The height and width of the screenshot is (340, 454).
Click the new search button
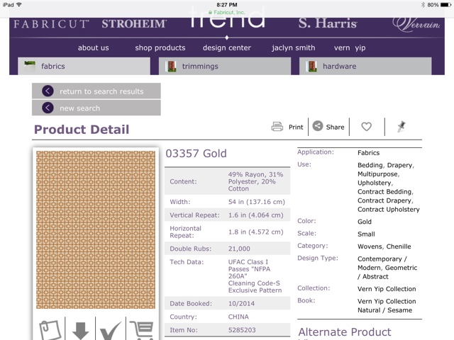pos(96,108)
